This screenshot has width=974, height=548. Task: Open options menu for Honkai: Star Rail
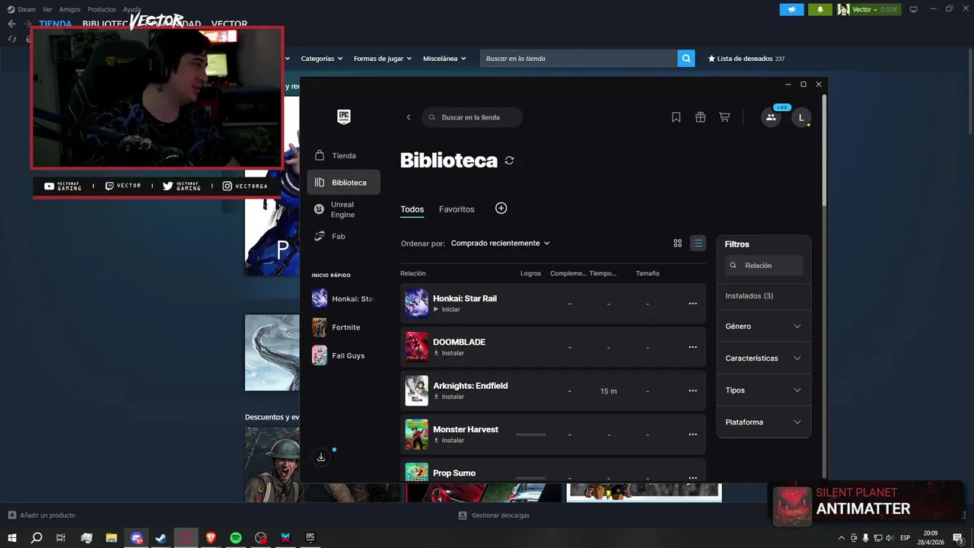click(692, 304)
